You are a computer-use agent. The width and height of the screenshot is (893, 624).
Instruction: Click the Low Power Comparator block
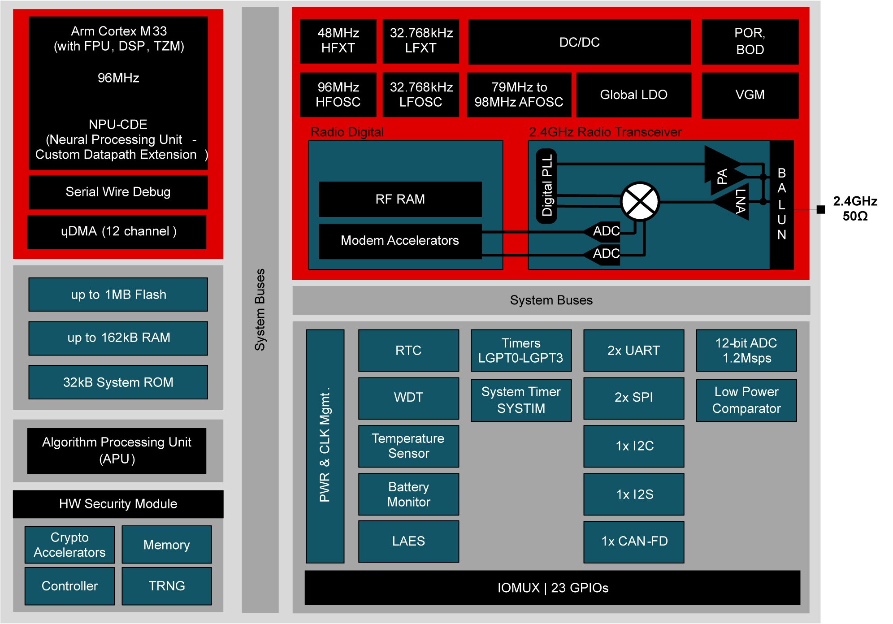tap(746, 400)
